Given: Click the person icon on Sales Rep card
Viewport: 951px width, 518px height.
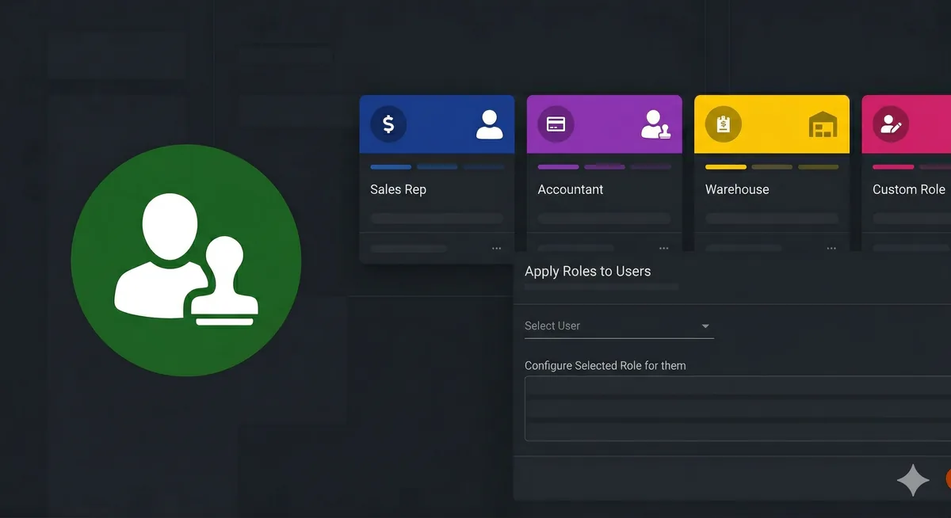Looking at the screenshot, I should click(x=489, y=124).
